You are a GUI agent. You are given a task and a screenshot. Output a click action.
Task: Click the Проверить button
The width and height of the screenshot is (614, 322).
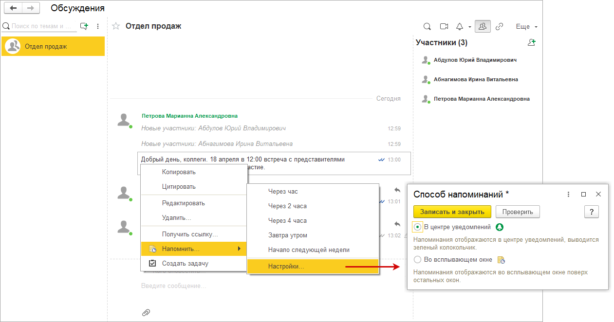(x=518, y=212)
